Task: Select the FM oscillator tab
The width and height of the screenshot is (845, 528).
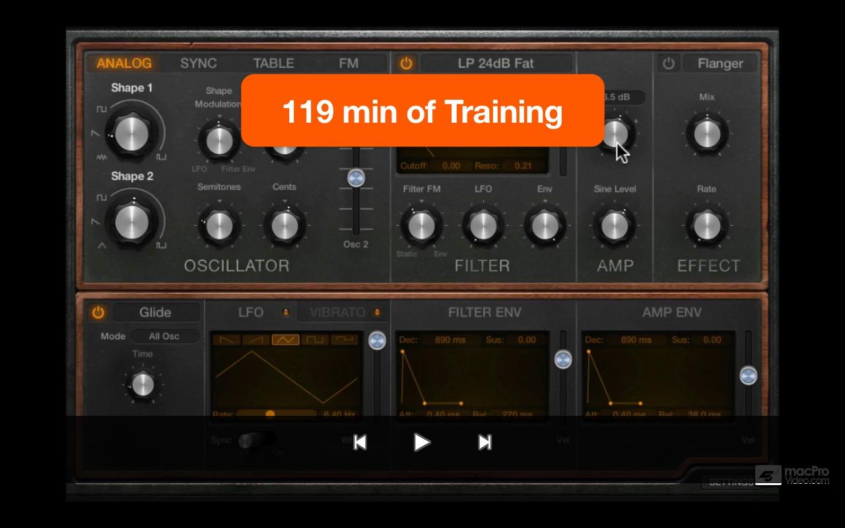Action: (x=349, y=63)
